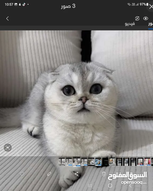The image size is (153, 191).
Task: Delete photo with trash icon
Action: pos(104,174)
